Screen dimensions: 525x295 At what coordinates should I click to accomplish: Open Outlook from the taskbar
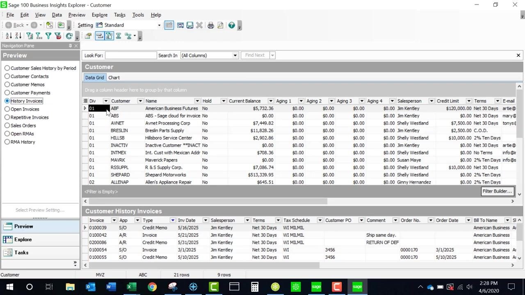pos(90,287)
